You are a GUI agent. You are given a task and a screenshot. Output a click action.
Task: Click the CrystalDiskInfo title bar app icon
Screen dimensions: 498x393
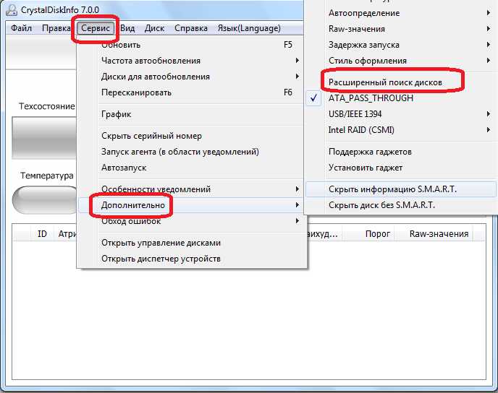click(11, 10)
